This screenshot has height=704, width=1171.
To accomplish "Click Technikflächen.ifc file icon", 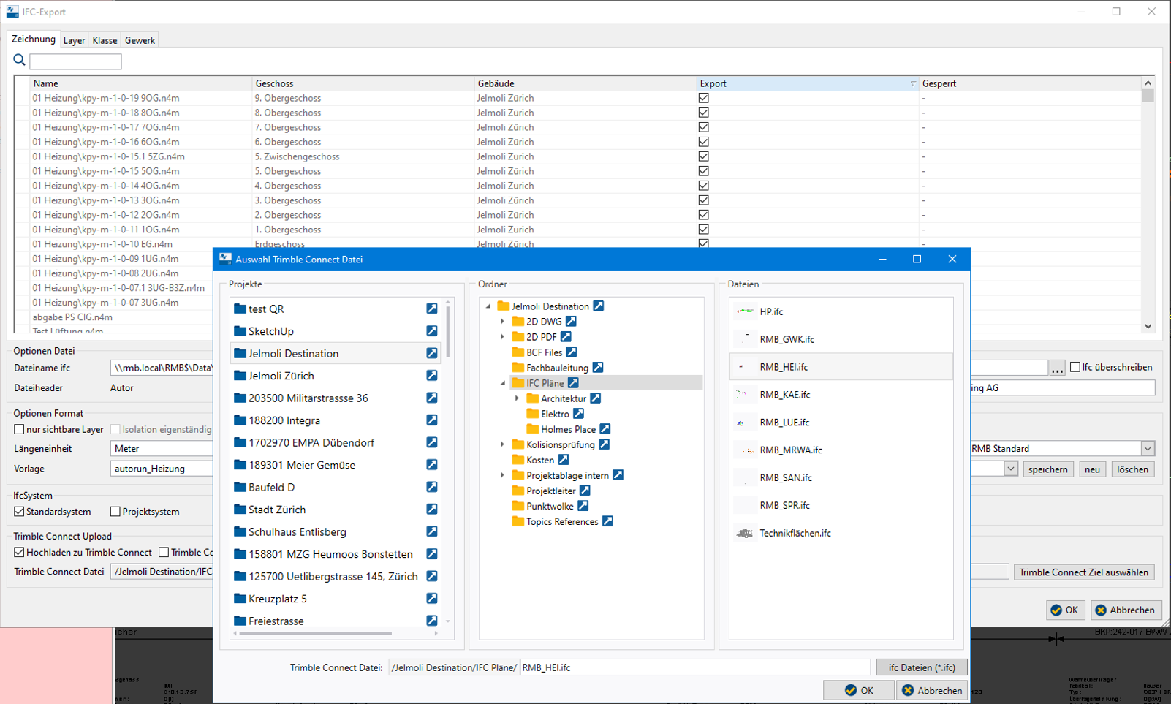I will 745,534.
